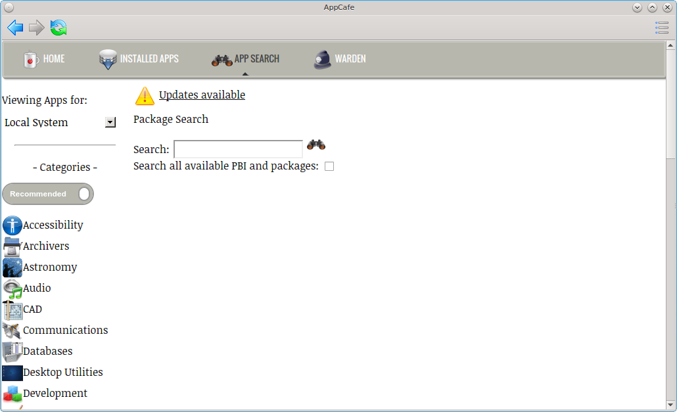Image resolution: width=677 pixels, height=412 pixels.
Task: Click the scrollbar up arrow
Action: [670, 45]
